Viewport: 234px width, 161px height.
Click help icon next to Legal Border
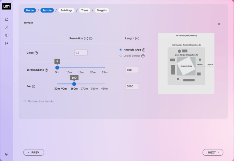[143, 56]
